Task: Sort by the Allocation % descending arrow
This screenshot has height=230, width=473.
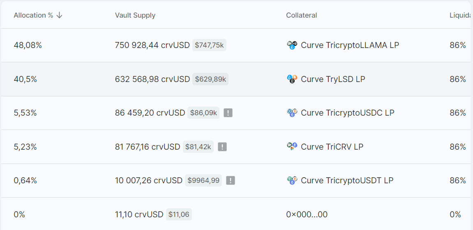Action: 59,15
